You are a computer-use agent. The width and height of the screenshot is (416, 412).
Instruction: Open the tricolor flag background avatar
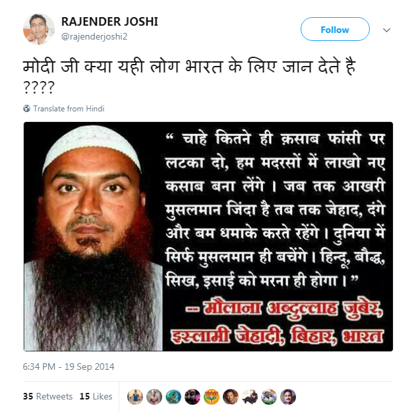pos(269,397)
